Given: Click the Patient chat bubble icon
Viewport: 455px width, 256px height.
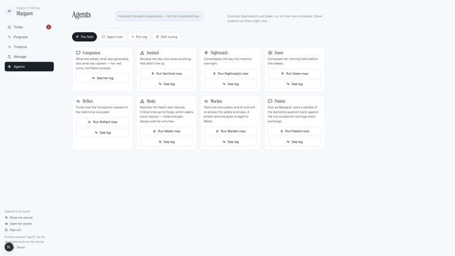Looking at the screenshot, I should tap(270, 101).
